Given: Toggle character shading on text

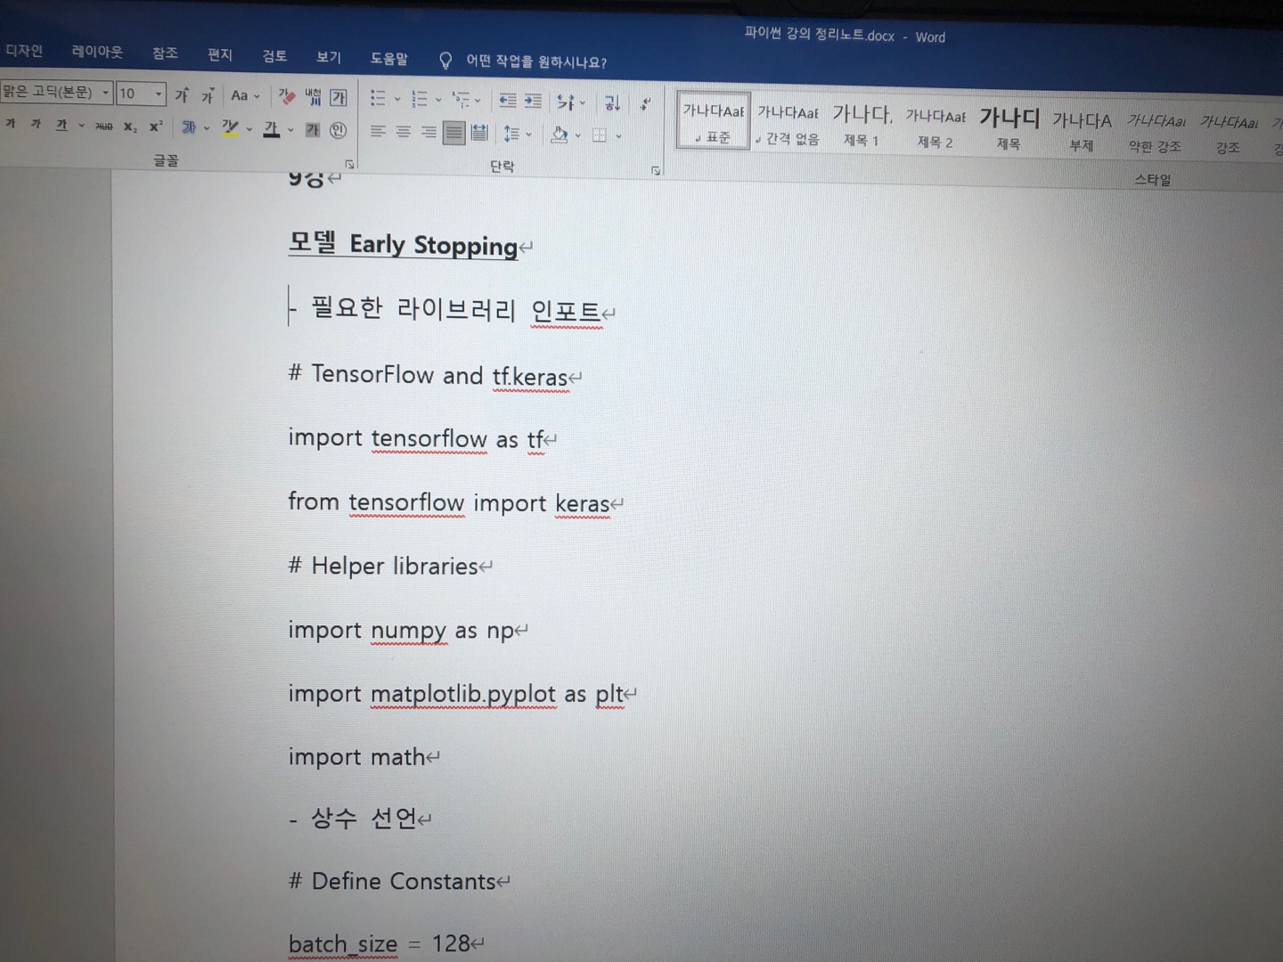Looking at the screenshot, I should pos(313,130).
